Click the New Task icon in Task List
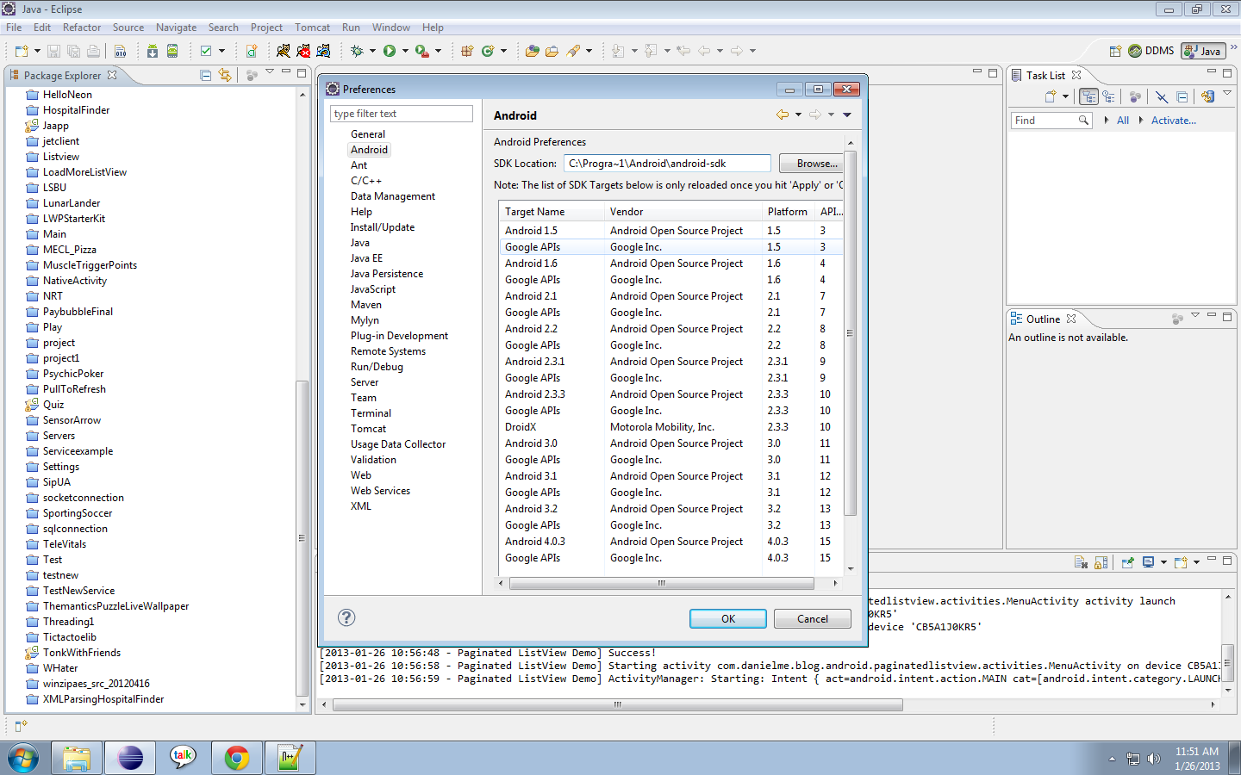1241x775 pixels. tap(1051, 96)
